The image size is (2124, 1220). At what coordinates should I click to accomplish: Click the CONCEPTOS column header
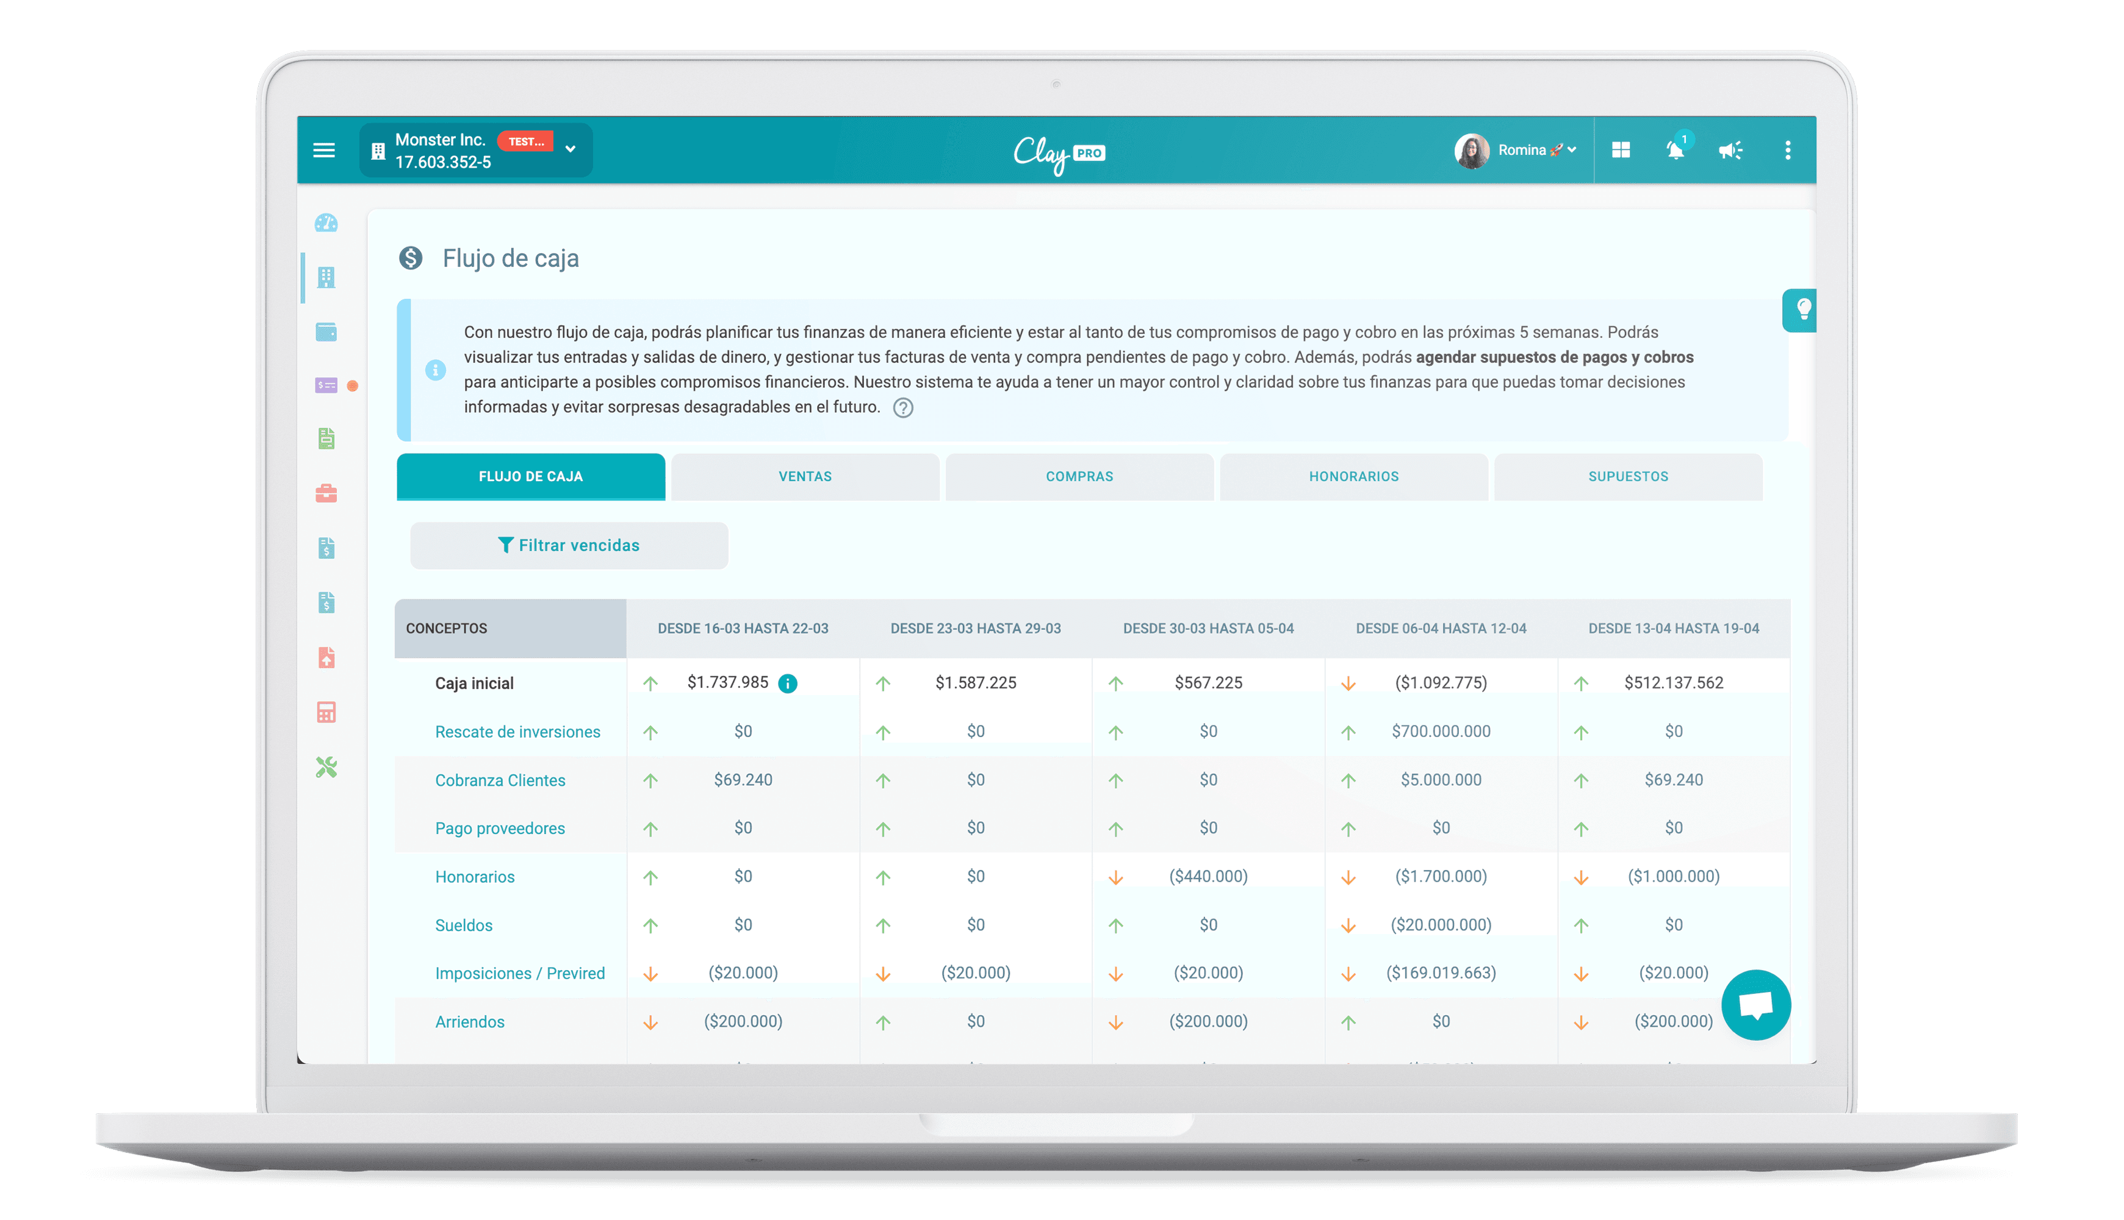(510, 629)
